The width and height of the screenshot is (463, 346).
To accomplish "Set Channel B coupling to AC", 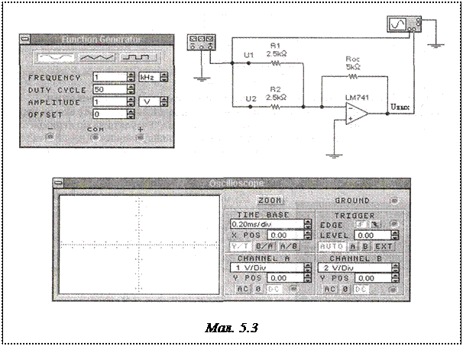I will 330,289.
